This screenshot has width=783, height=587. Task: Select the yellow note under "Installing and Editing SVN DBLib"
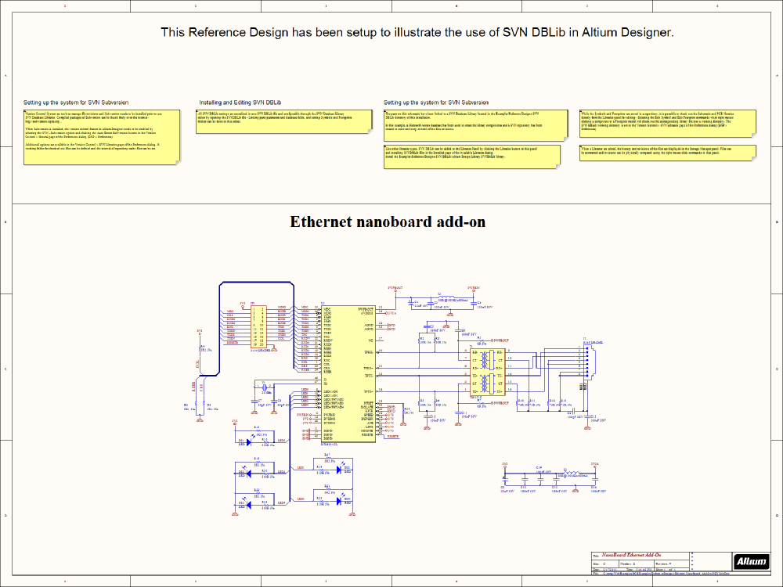pos(284,122)
